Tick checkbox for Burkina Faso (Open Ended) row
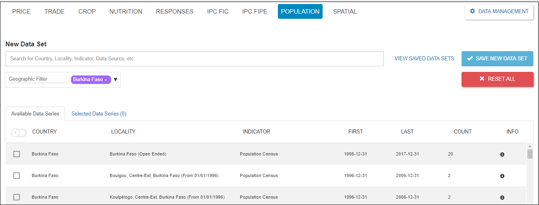539x205 pixels. (x=16, y=154)
